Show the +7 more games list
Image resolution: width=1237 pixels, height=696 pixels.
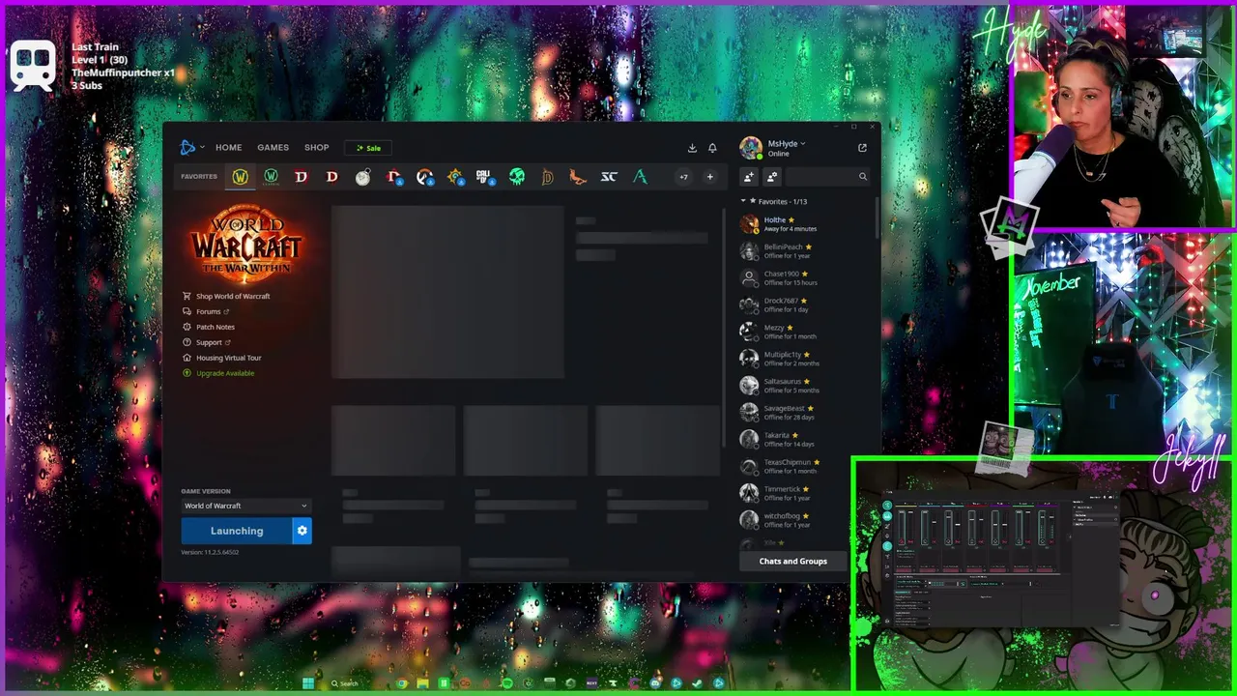click(683, 177)
